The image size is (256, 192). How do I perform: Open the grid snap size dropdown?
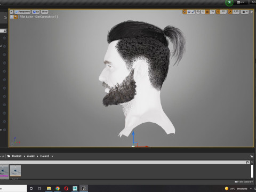pyautogui.click(x=212, y=12)
